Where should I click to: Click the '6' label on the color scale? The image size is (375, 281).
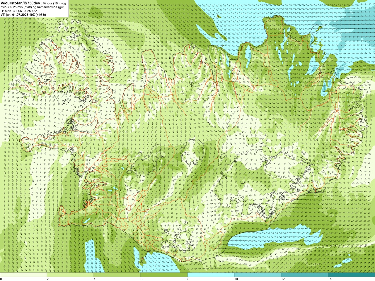click(x=142, y=279)
